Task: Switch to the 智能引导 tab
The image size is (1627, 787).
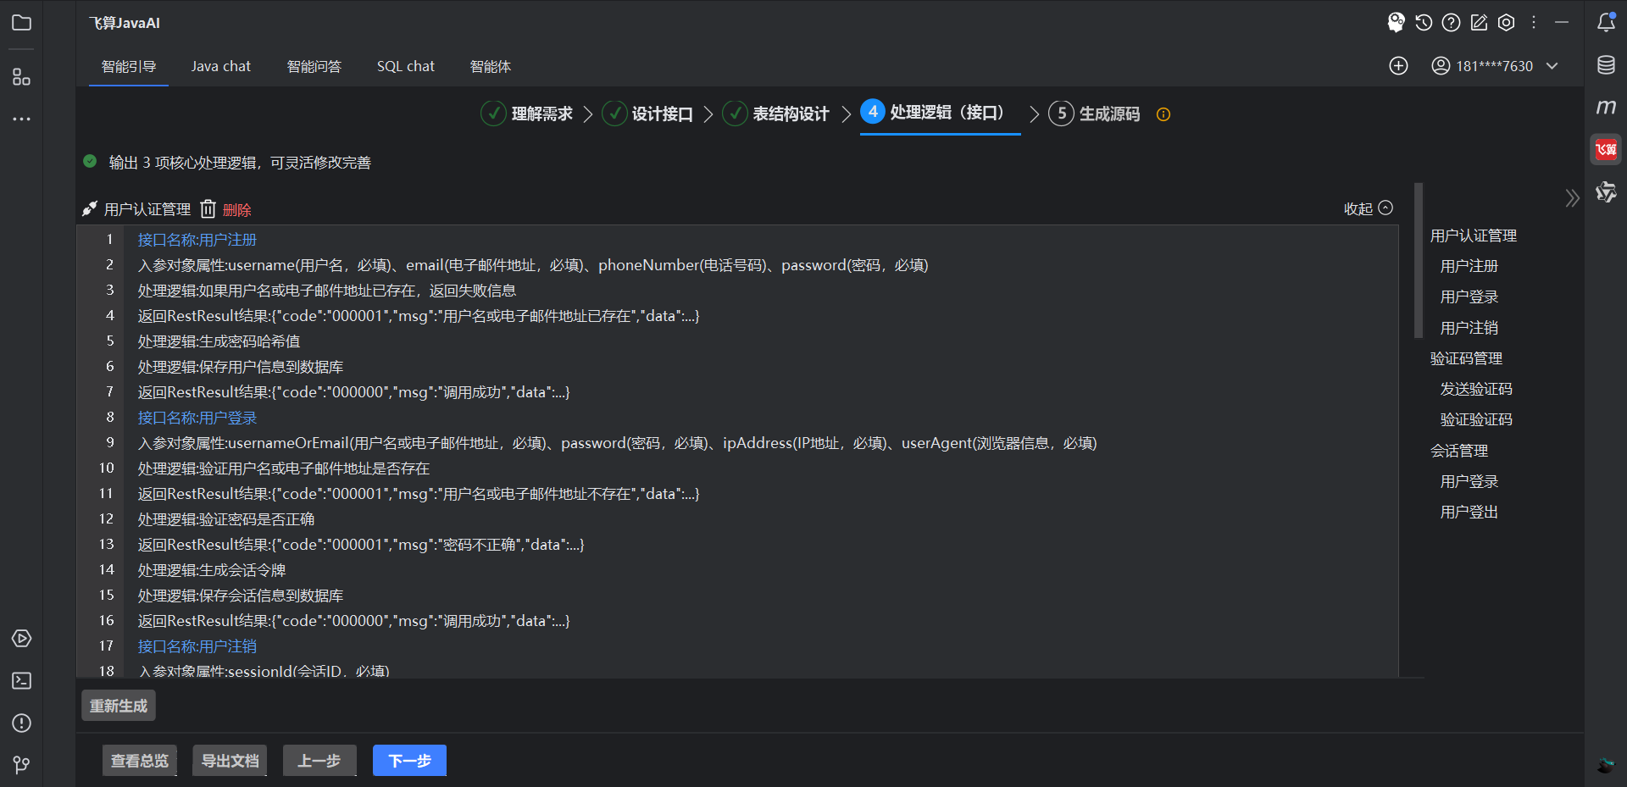Action: pos(129,66)
